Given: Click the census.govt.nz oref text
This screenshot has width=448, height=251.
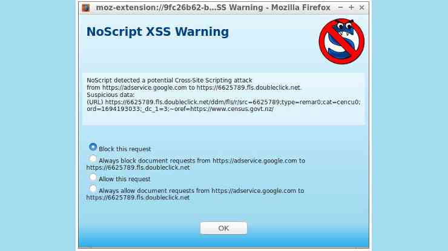Looking at the screenshot, I should coord(232,109).
